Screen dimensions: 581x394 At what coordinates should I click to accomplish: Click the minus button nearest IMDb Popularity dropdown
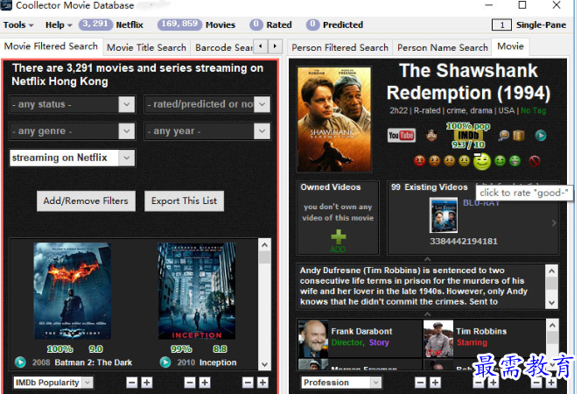(x=132, y=383)
